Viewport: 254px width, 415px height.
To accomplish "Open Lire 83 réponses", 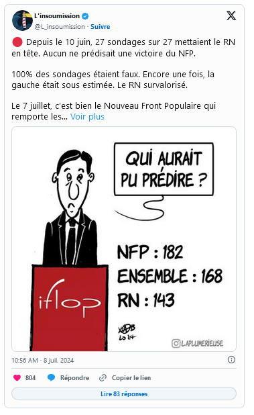I will (x=124, y=394).
